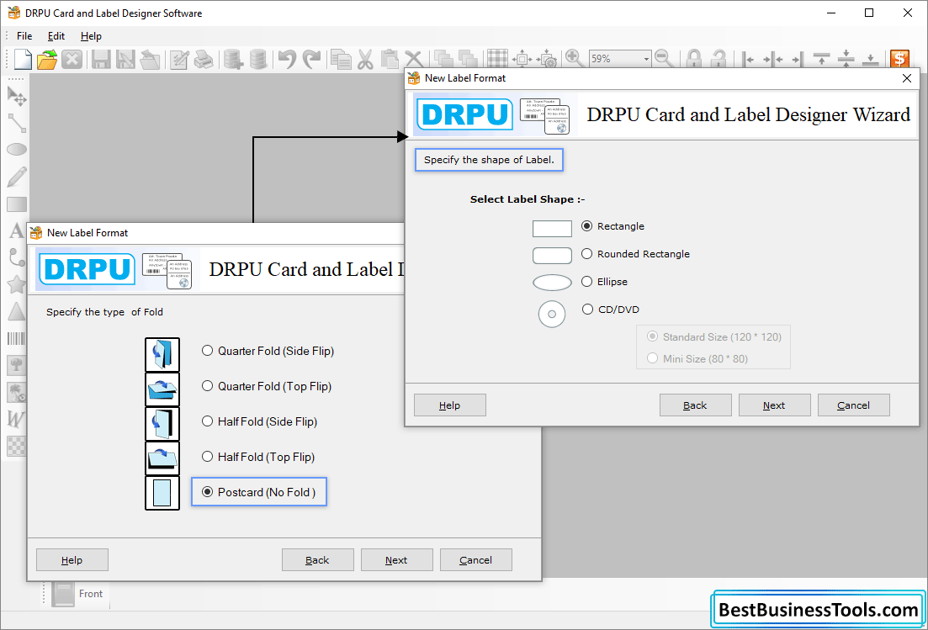Screen dimensions: 928x630
Task: Click the CD/DVD disc shape preview
Action: [x=552, y=314]
